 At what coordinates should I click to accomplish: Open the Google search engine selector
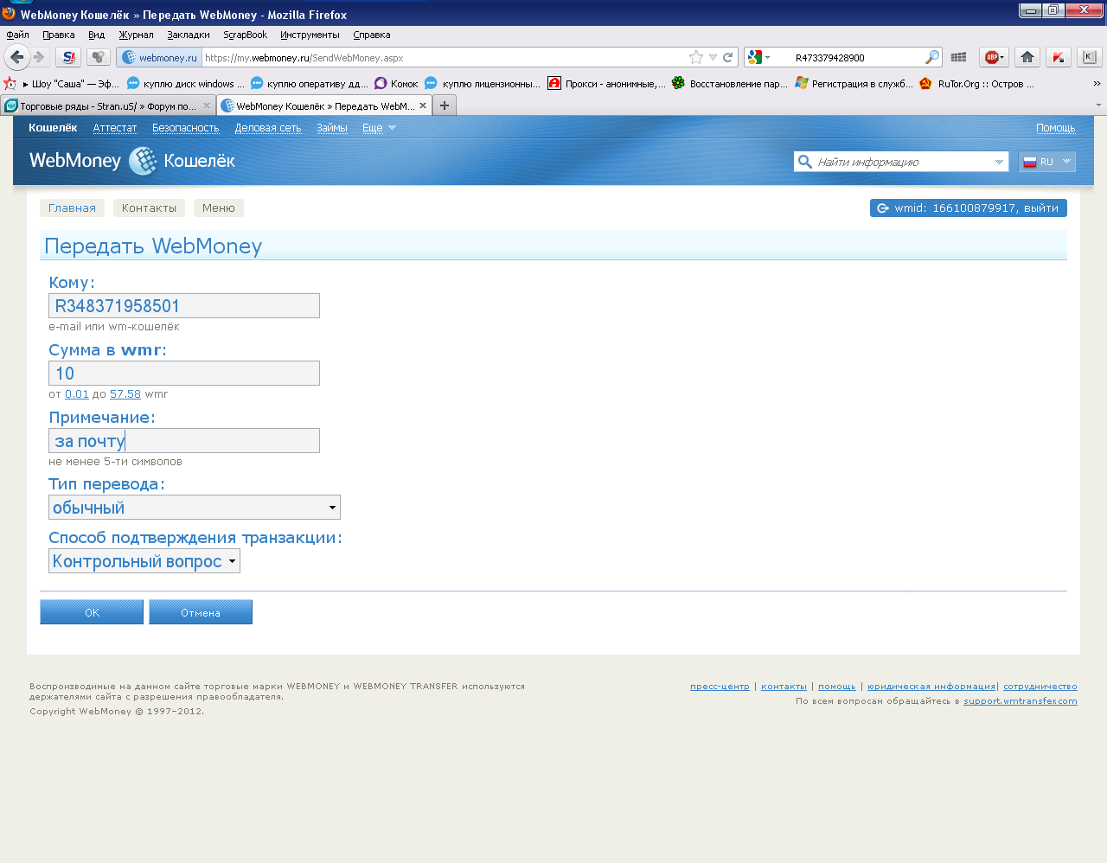click(759, 58)
